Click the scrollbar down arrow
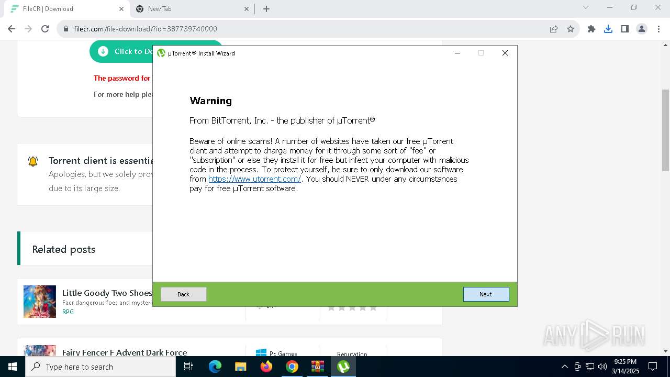 (x=666, y=351)
